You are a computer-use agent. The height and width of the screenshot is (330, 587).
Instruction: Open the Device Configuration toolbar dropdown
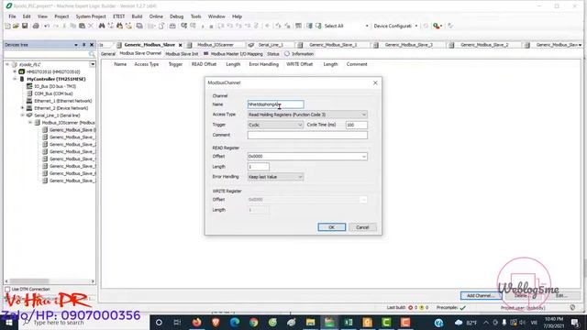click(x=416, y=26)
